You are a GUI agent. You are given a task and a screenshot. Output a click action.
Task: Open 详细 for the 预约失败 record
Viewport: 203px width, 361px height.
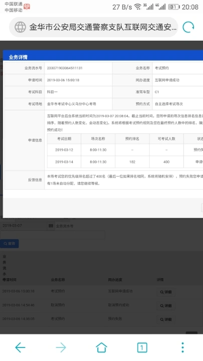click(166, 319)
